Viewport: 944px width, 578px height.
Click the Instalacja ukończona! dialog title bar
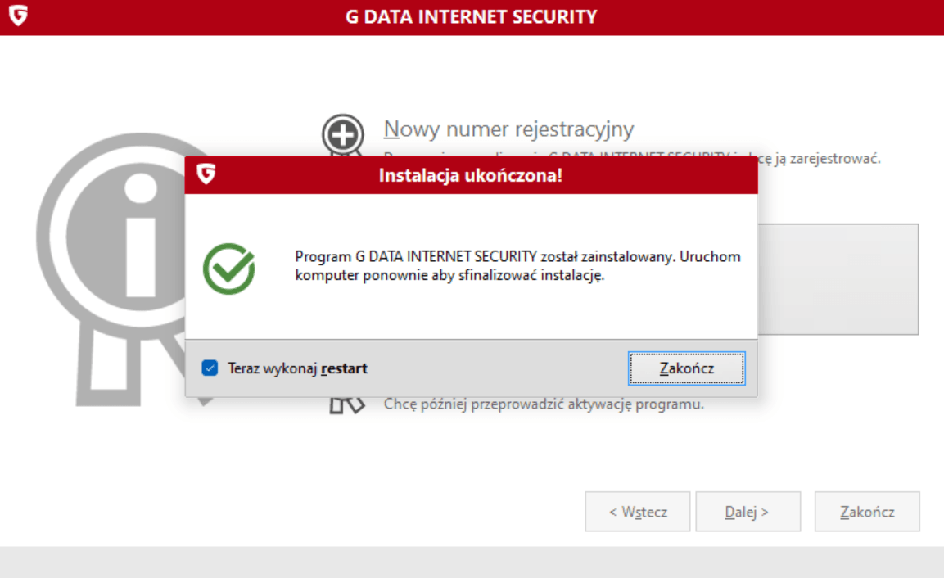[471, 175]
